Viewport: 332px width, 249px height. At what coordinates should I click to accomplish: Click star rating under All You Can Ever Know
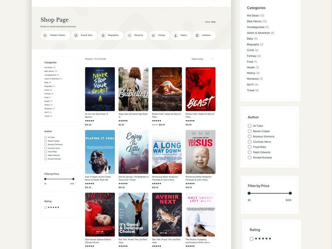click(x=90, y=121)
